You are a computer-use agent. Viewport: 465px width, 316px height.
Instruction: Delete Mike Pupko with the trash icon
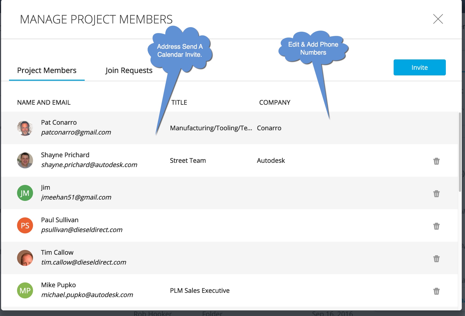[436, 291]
